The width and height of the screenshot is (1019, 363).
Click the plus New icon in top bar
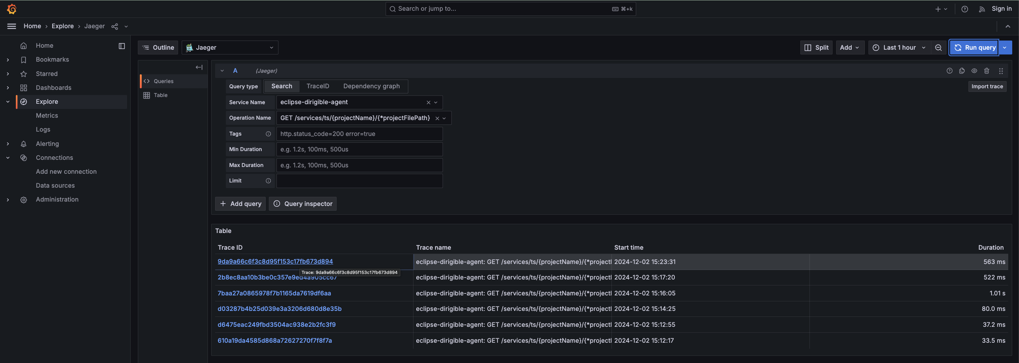coord(941,9)
